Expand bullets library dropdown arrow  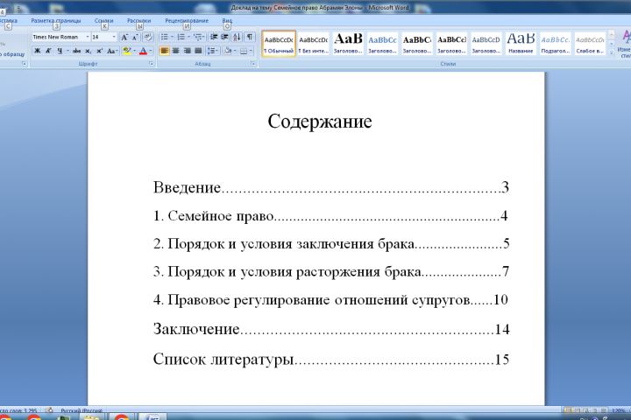point(172,37)
